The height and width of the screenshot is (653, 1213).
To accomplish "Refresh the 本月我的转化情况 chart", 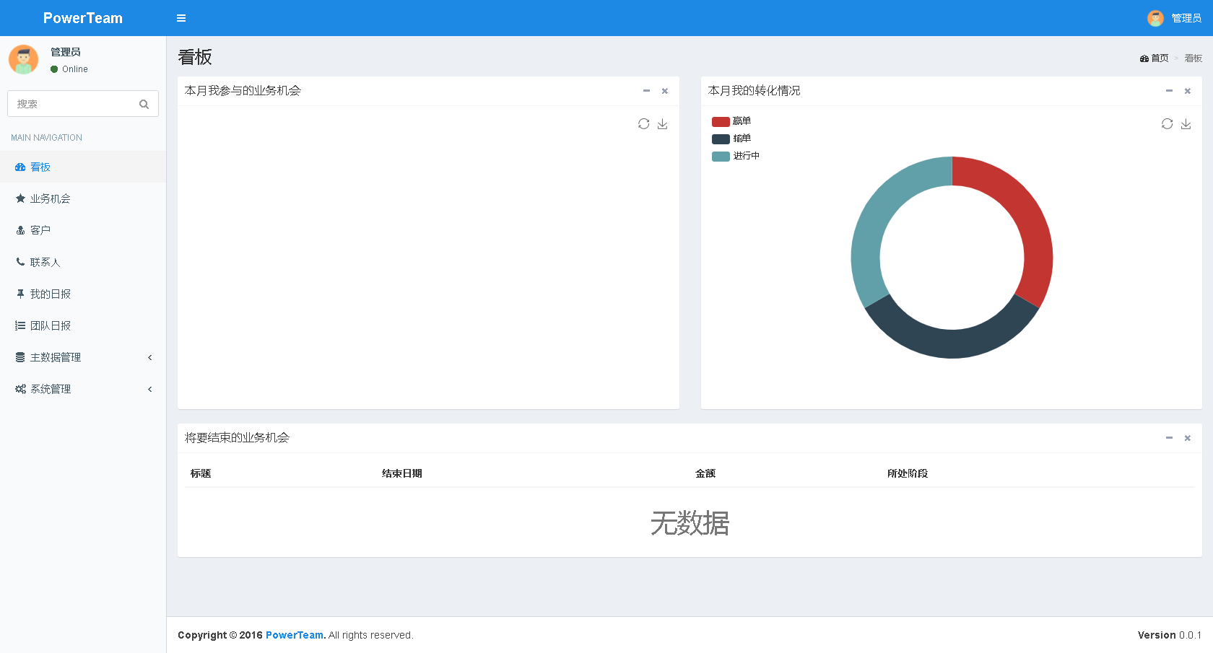I will tap(1167, 124).
